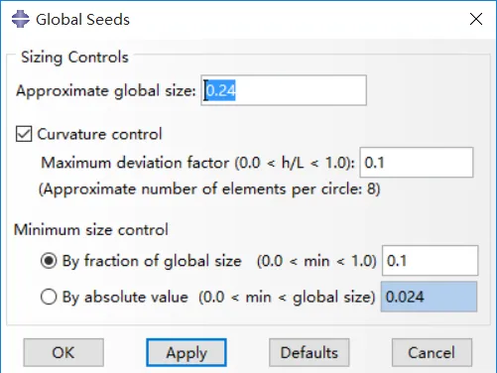Click the Minimum size control heading
Screen dimensions: 497x373
point(91,229)
